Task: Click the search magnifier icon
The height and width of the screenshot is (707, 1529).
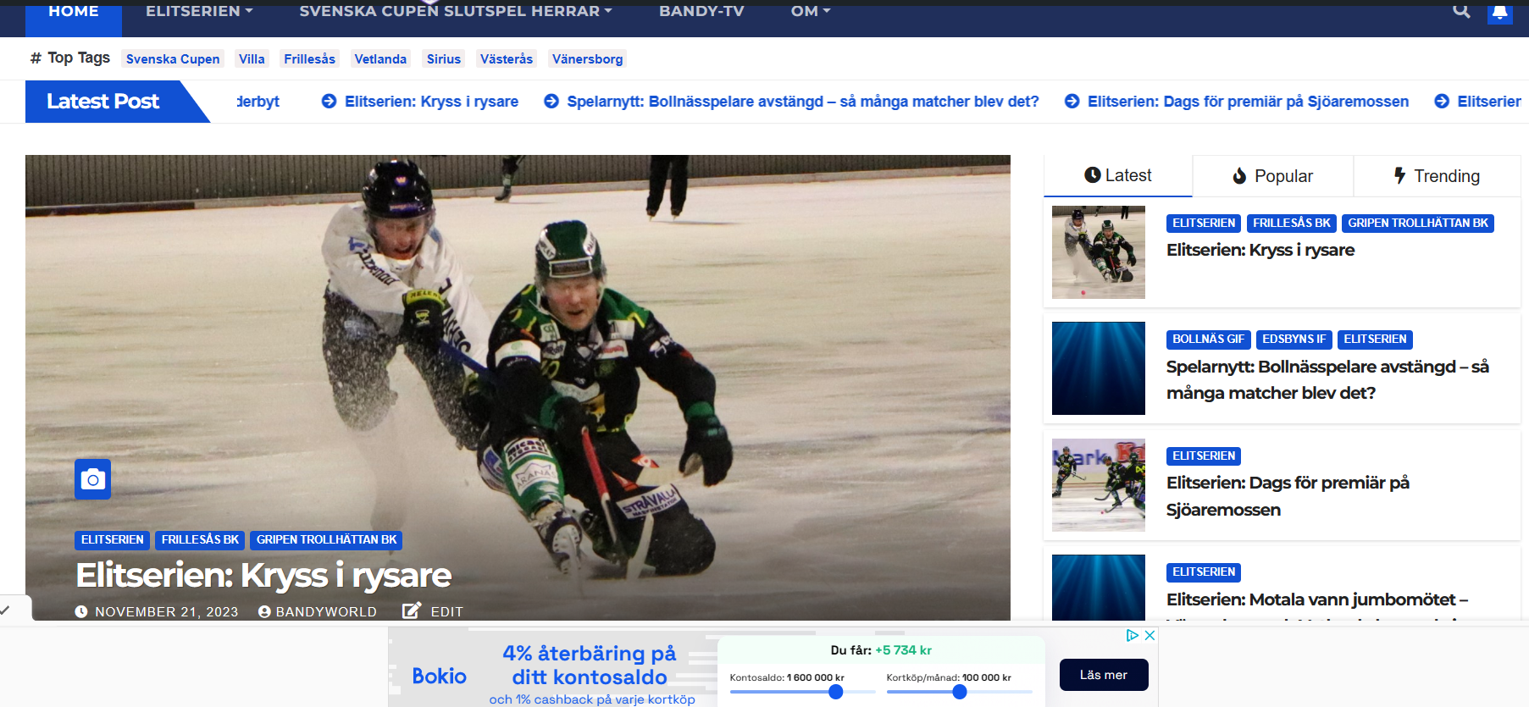Action: [1461, 11]
